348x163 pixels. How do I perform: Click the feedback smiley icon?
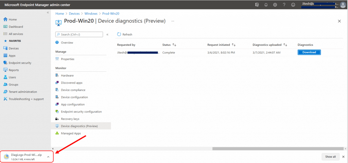point(293,5)
